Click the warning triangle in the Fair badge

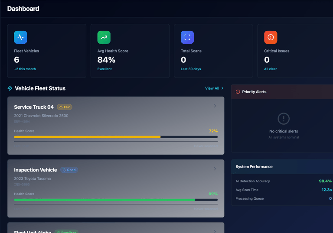point(61,107)
